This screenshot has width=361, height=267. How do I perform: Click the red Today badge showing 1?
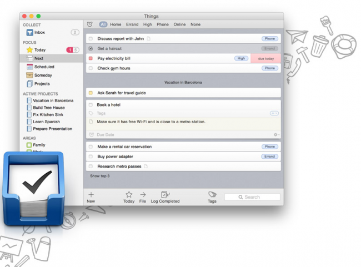[x=70, y=50]
